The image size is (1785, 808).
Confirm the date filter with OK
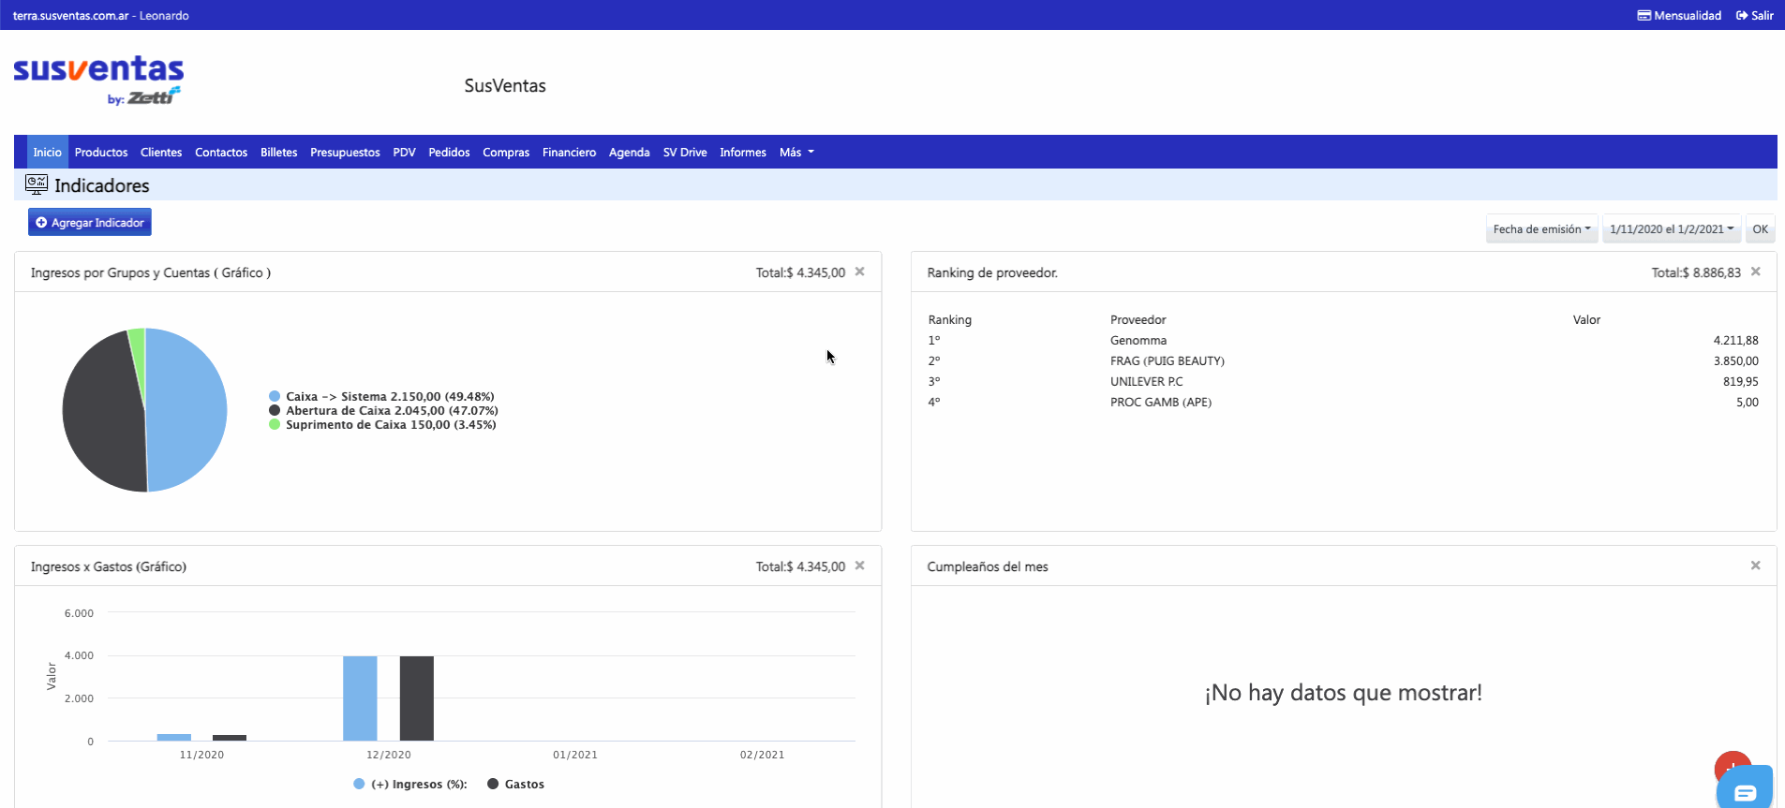pyautogui.click(x=1760, y=229)
